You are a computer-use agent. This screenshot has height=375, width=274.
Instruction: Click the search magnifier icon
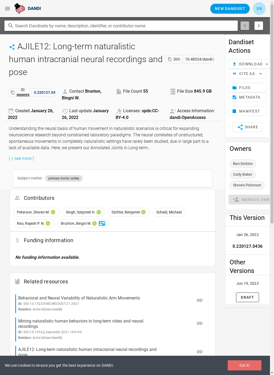(x=11, y=26)
